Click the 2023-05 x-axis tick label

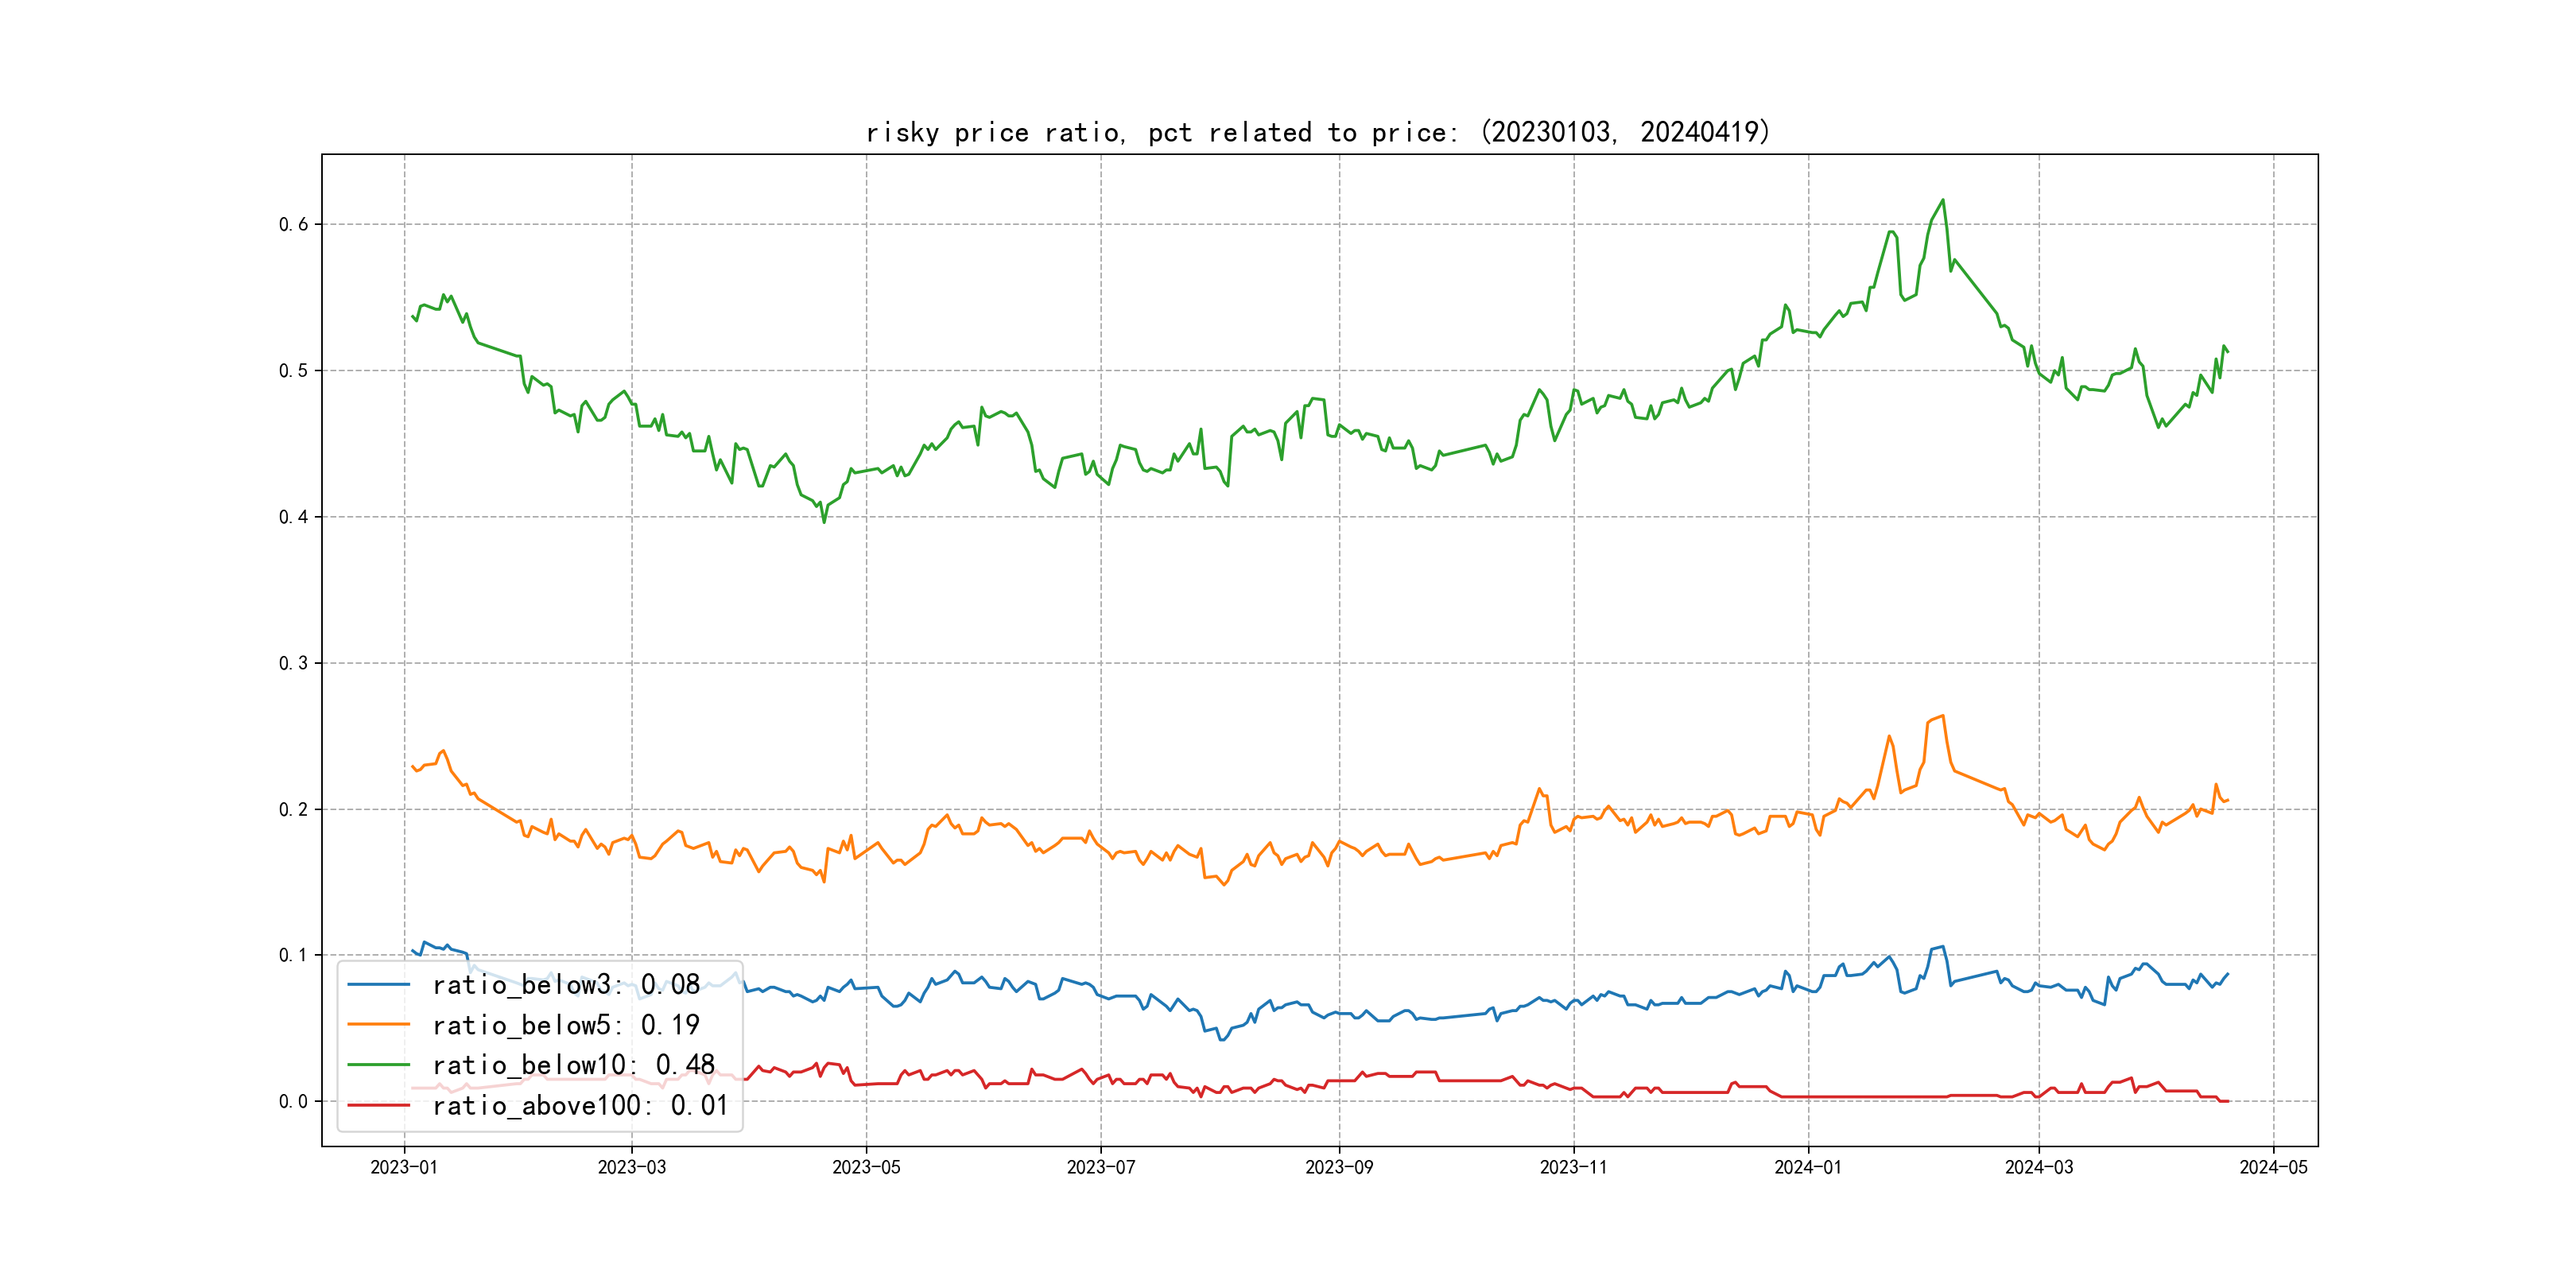[x=866, y=1167]
